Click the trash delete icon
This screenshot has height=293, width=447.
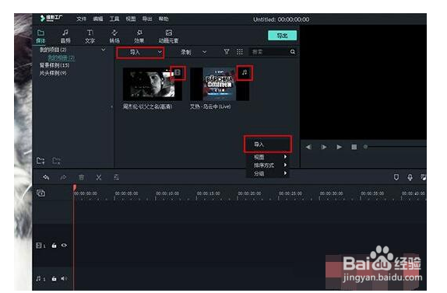click(81, 177)
